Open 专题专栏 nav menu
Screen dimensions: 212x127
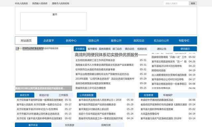tap(184, 40)
